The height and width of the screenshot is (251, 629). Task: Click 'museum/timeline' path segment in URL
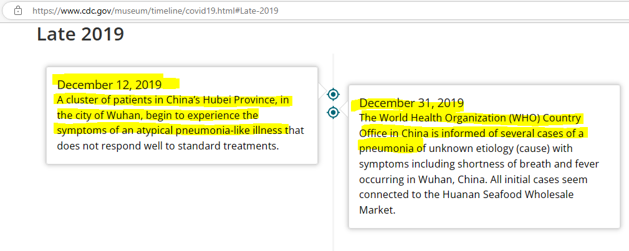coord(149,11)
